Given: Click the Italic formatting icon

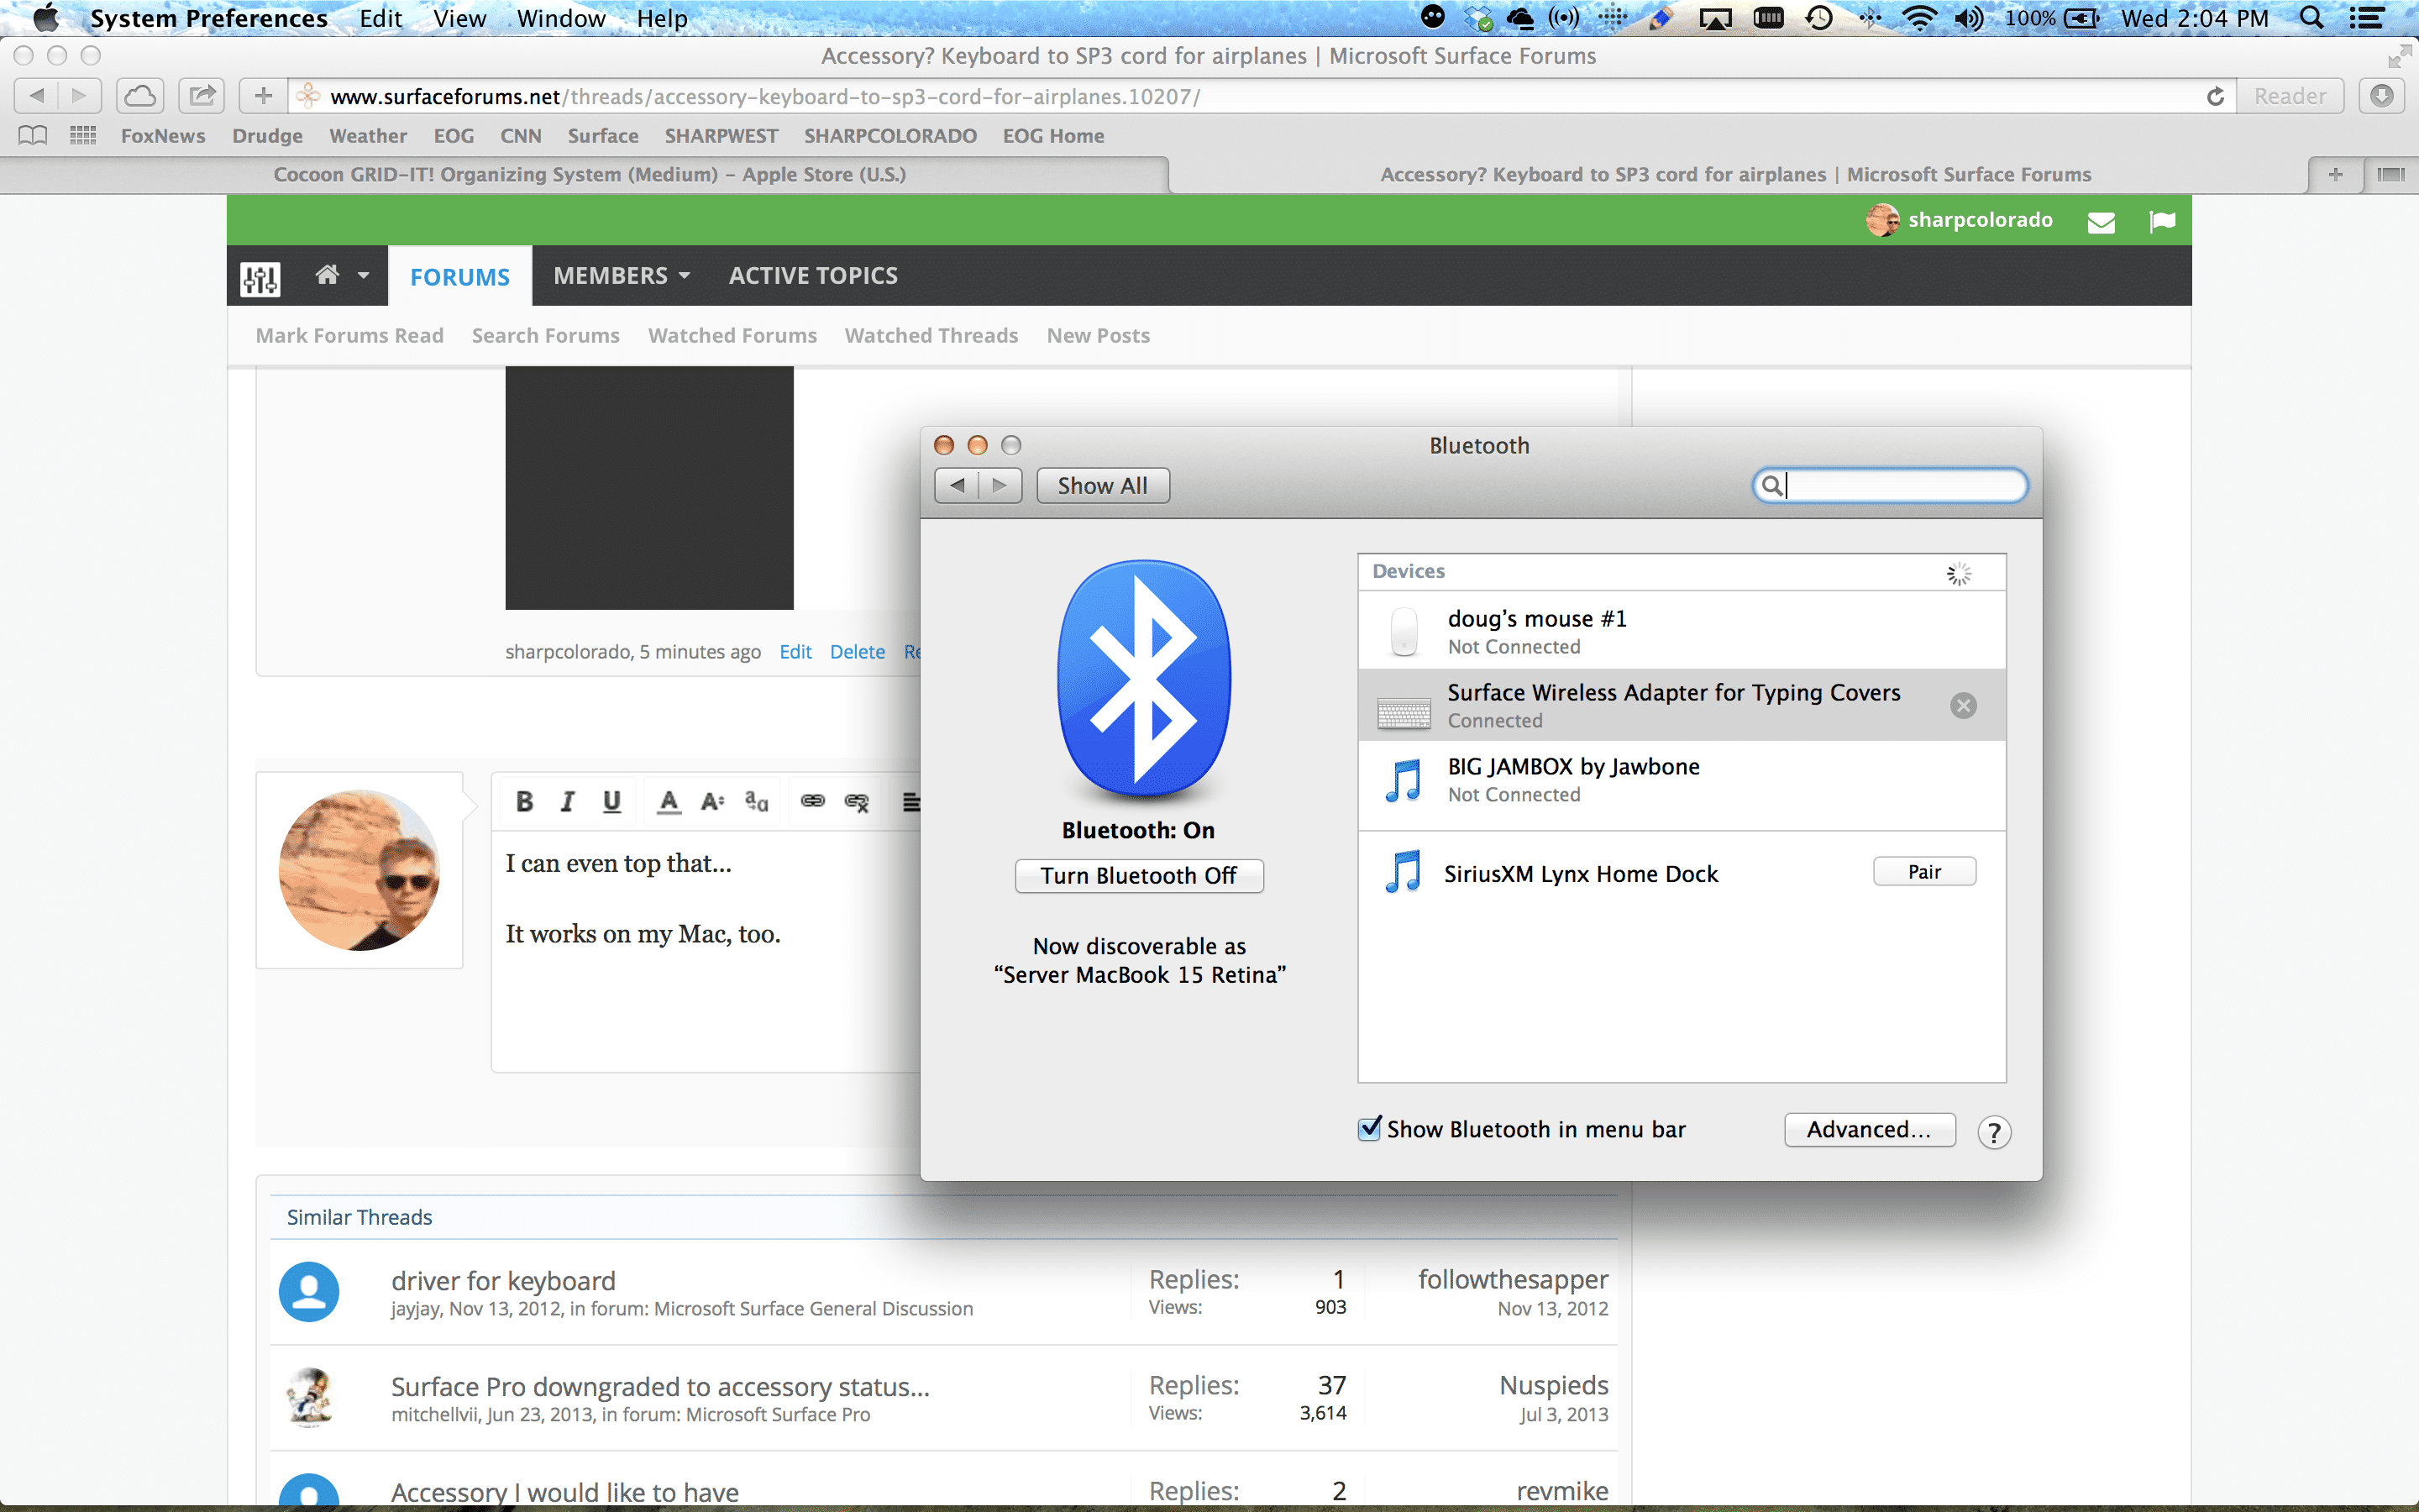Looking at the screenshot, I should [x=568, y=800].
